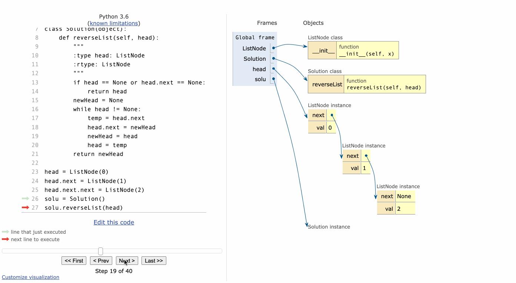
Task: Click the green just-executed arrow at line 26
Action: [25, 199]
